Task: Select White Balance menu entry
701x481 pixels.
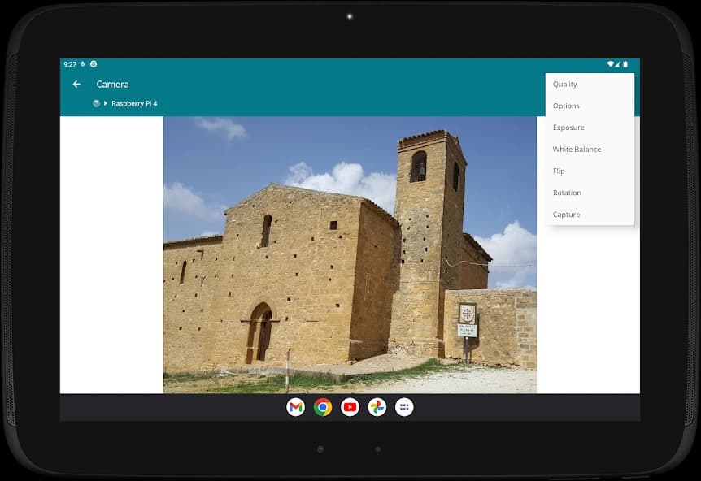Action: [577, 149]
